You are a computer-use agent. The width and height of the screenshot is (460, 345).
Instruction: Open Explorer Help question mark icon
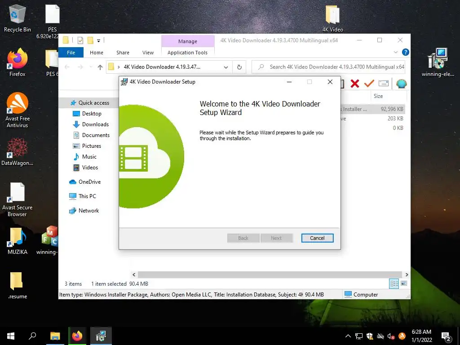(406, 52)
